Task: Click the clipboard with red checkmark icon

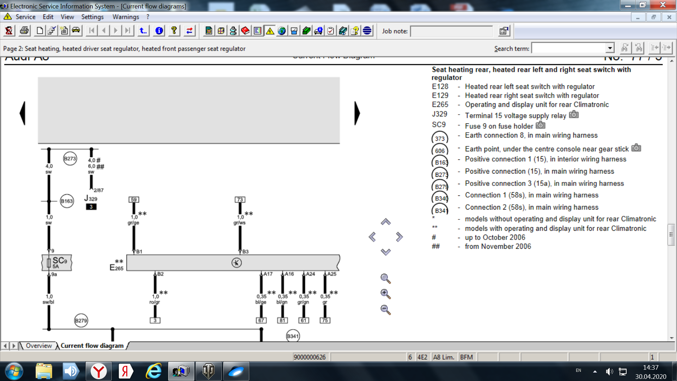Action: point(331,31)
